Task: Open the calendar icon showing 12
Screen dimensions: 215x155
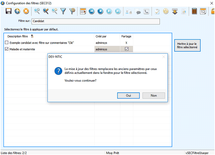Action: pos(203,11)
